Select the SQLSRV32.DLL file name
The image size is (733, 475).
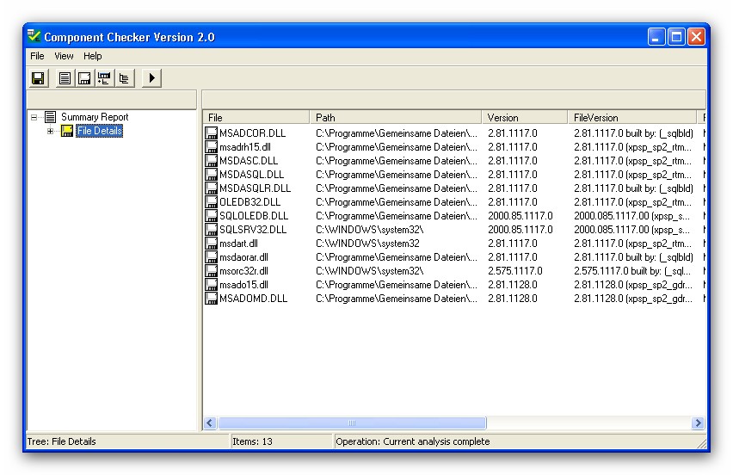tap(253, 230)
